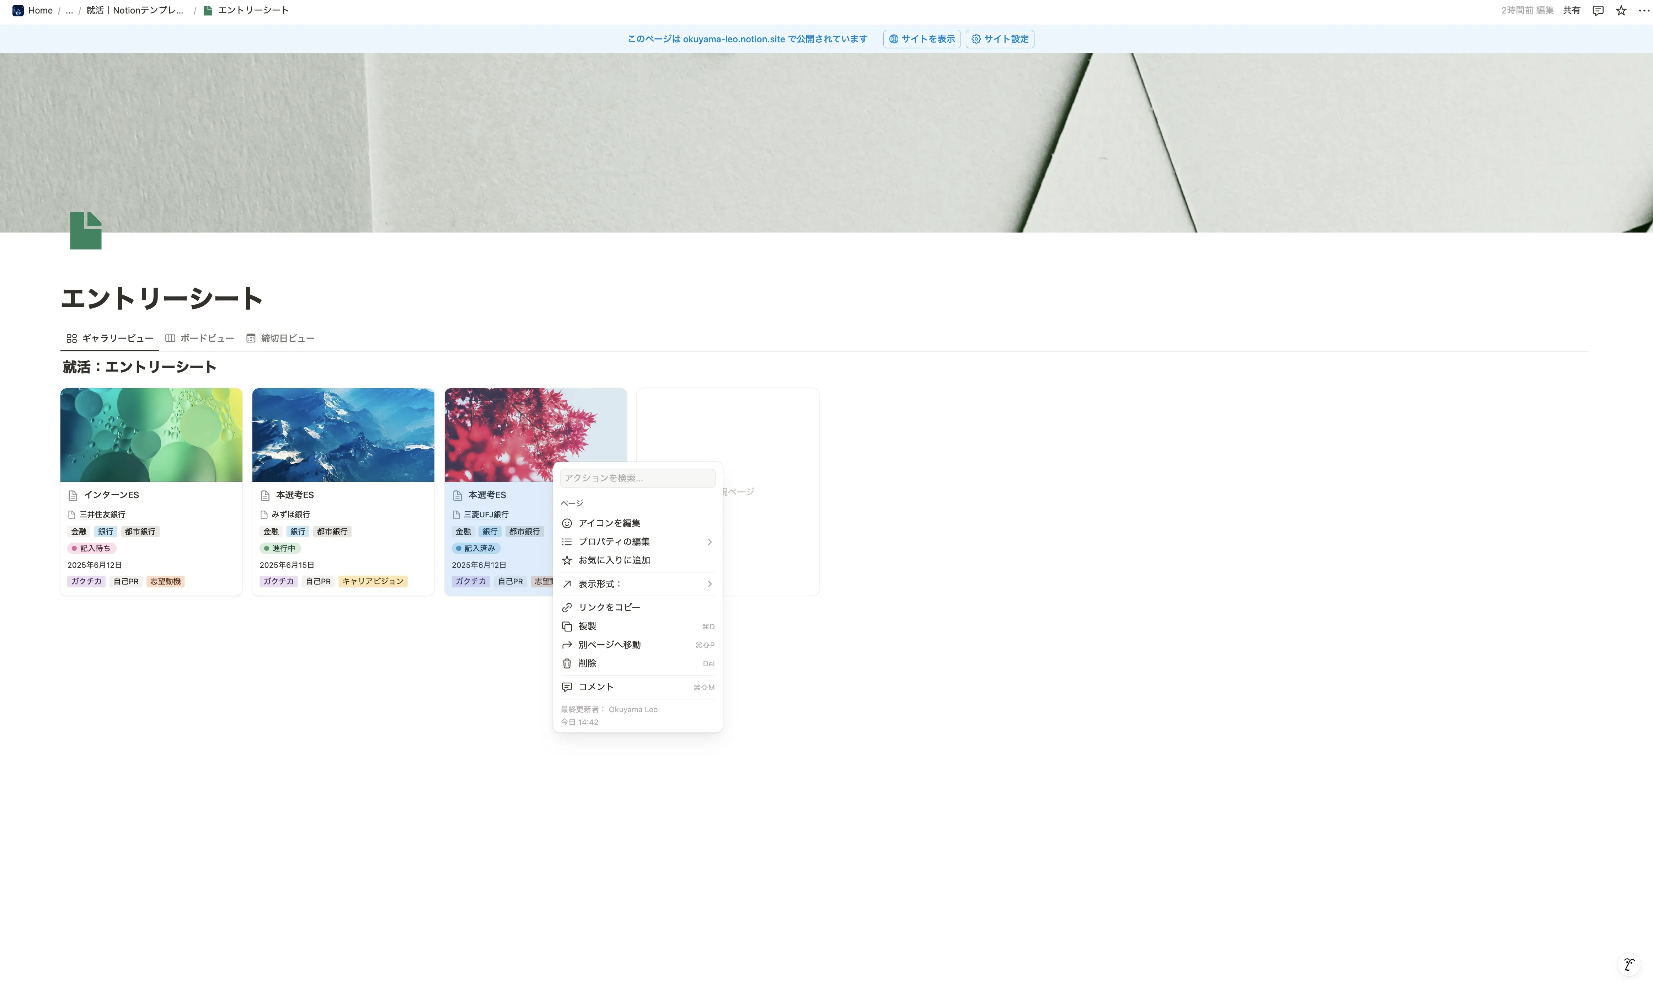Click the green page icon above the title
The width and height of the screenshot is (1653, 997).
(x=85, y=231)
